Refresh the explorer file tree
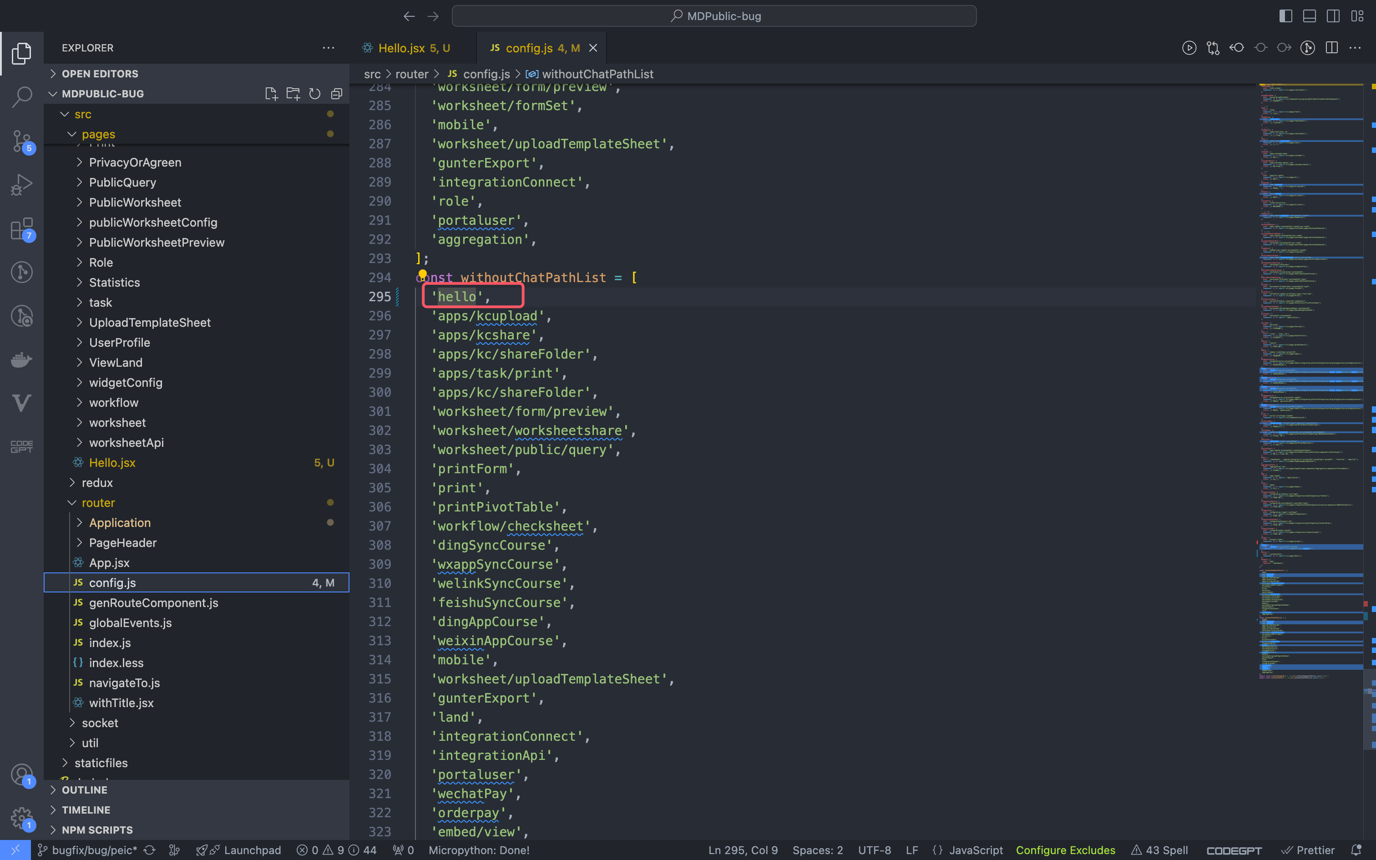 pyautogui.click(x=314, y=94)
